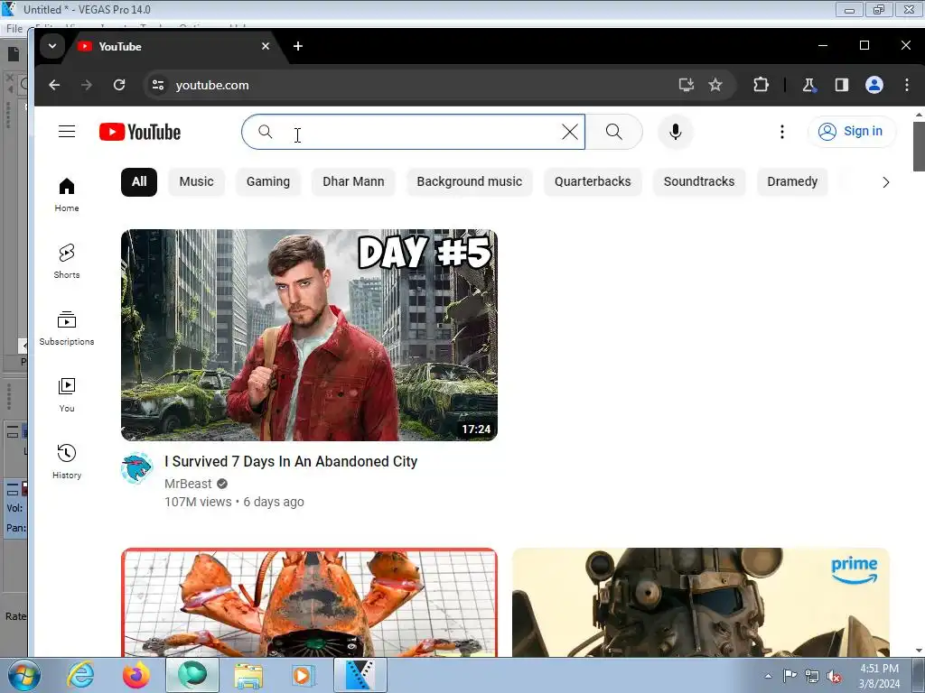Click the Chrome forward arrow
Image resolution: width=925 pixels, height=693 pixels.
coord(87,85)
